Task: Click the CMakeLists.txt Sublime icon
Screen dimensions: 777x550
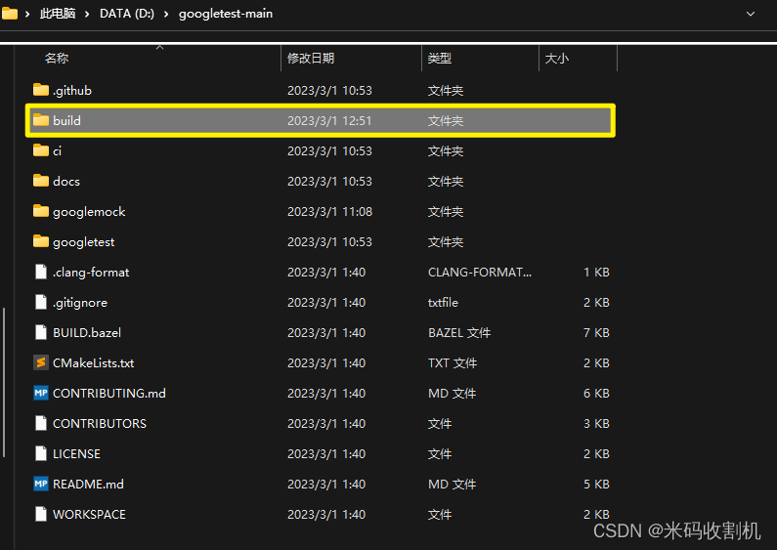Action: (41, 362)
